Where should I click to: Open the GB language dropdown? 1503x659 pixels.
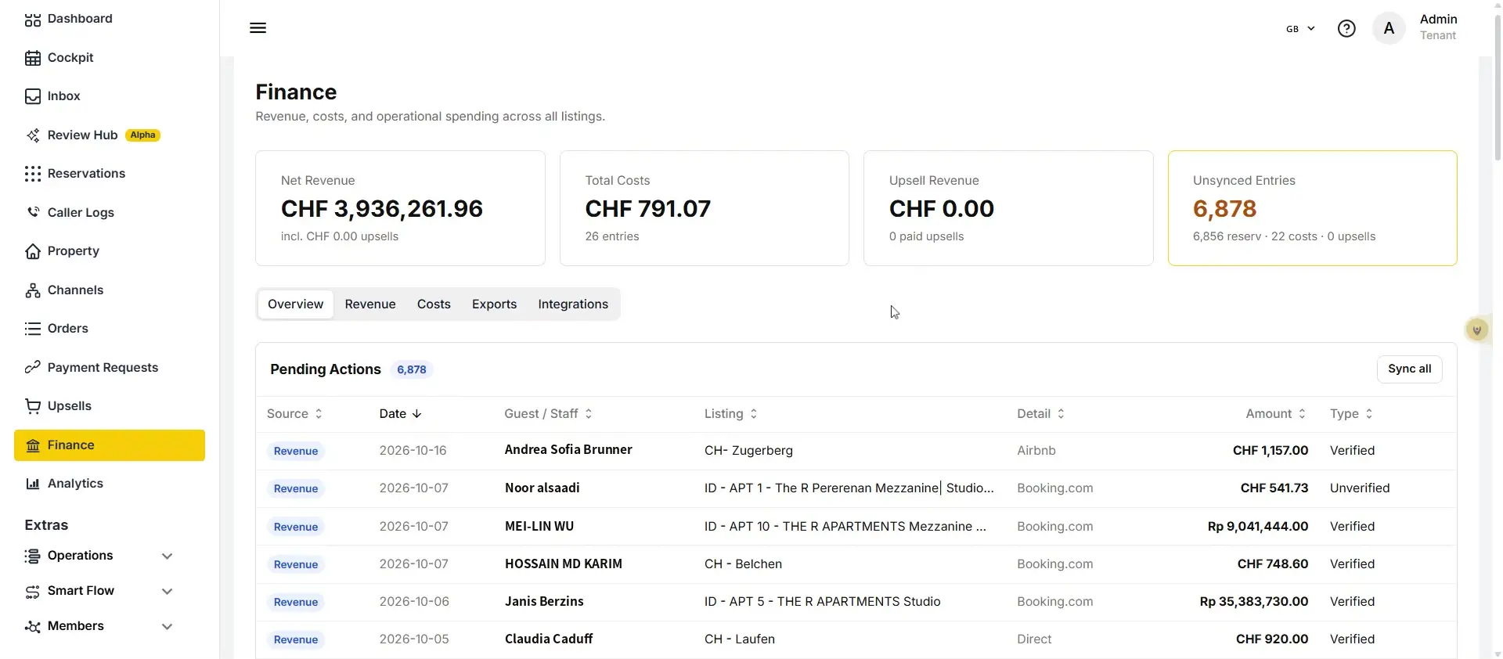1300,29
